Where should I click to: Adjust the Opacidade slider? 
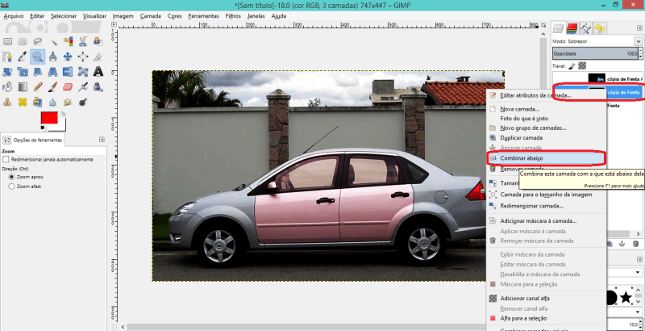595,53
